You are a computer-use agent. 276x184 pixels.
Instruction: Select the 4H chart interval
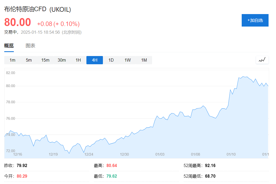94,60
